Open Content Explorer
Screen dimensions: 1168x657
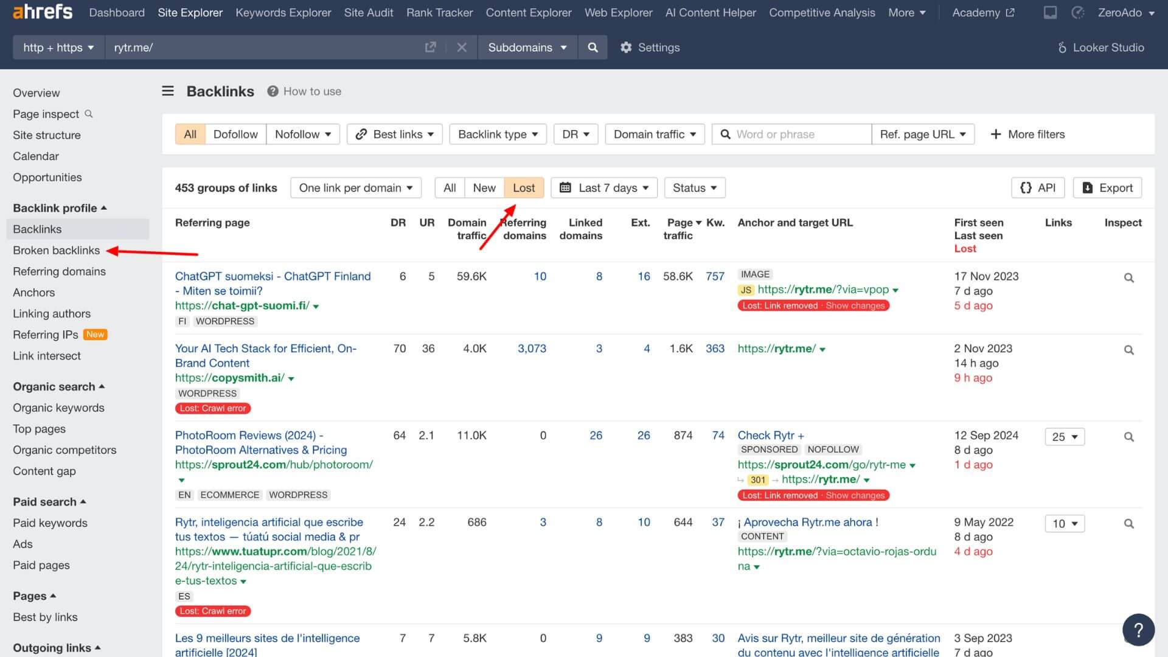[x=529, y=13]
